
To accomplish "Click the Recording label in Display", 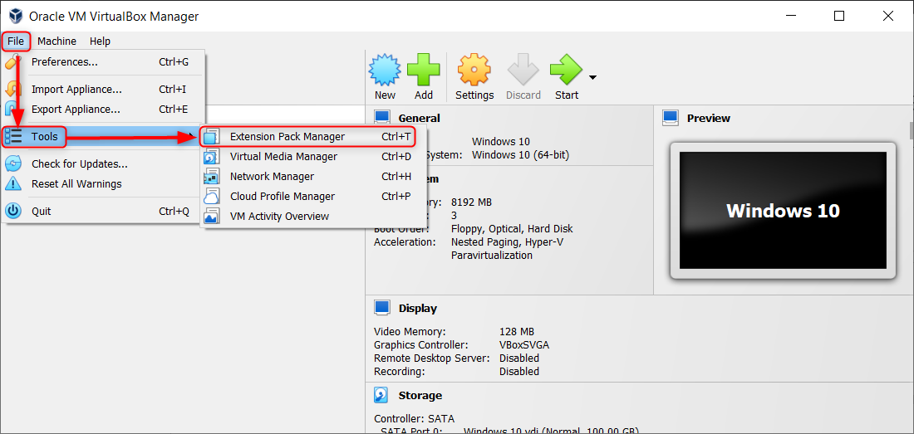I will click(400, 371).
